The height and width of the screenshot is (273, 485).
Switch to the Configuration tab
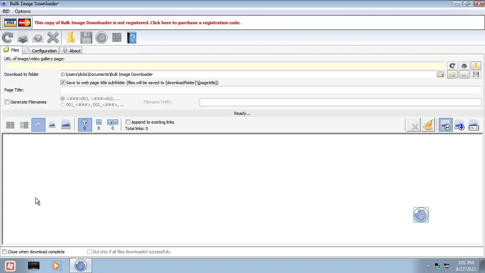point(41,50)
